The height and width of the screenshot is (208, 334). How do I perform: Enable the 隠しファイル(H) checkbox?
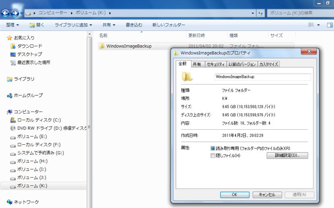pyautogui.click(x=213, y=156)
